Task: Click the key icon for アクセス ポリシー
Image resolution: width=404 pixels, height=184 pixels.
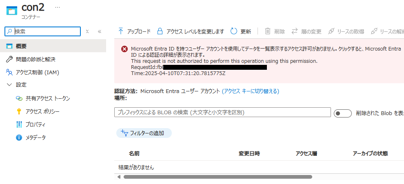Action: pyautogui.click(x=19, y=112)
